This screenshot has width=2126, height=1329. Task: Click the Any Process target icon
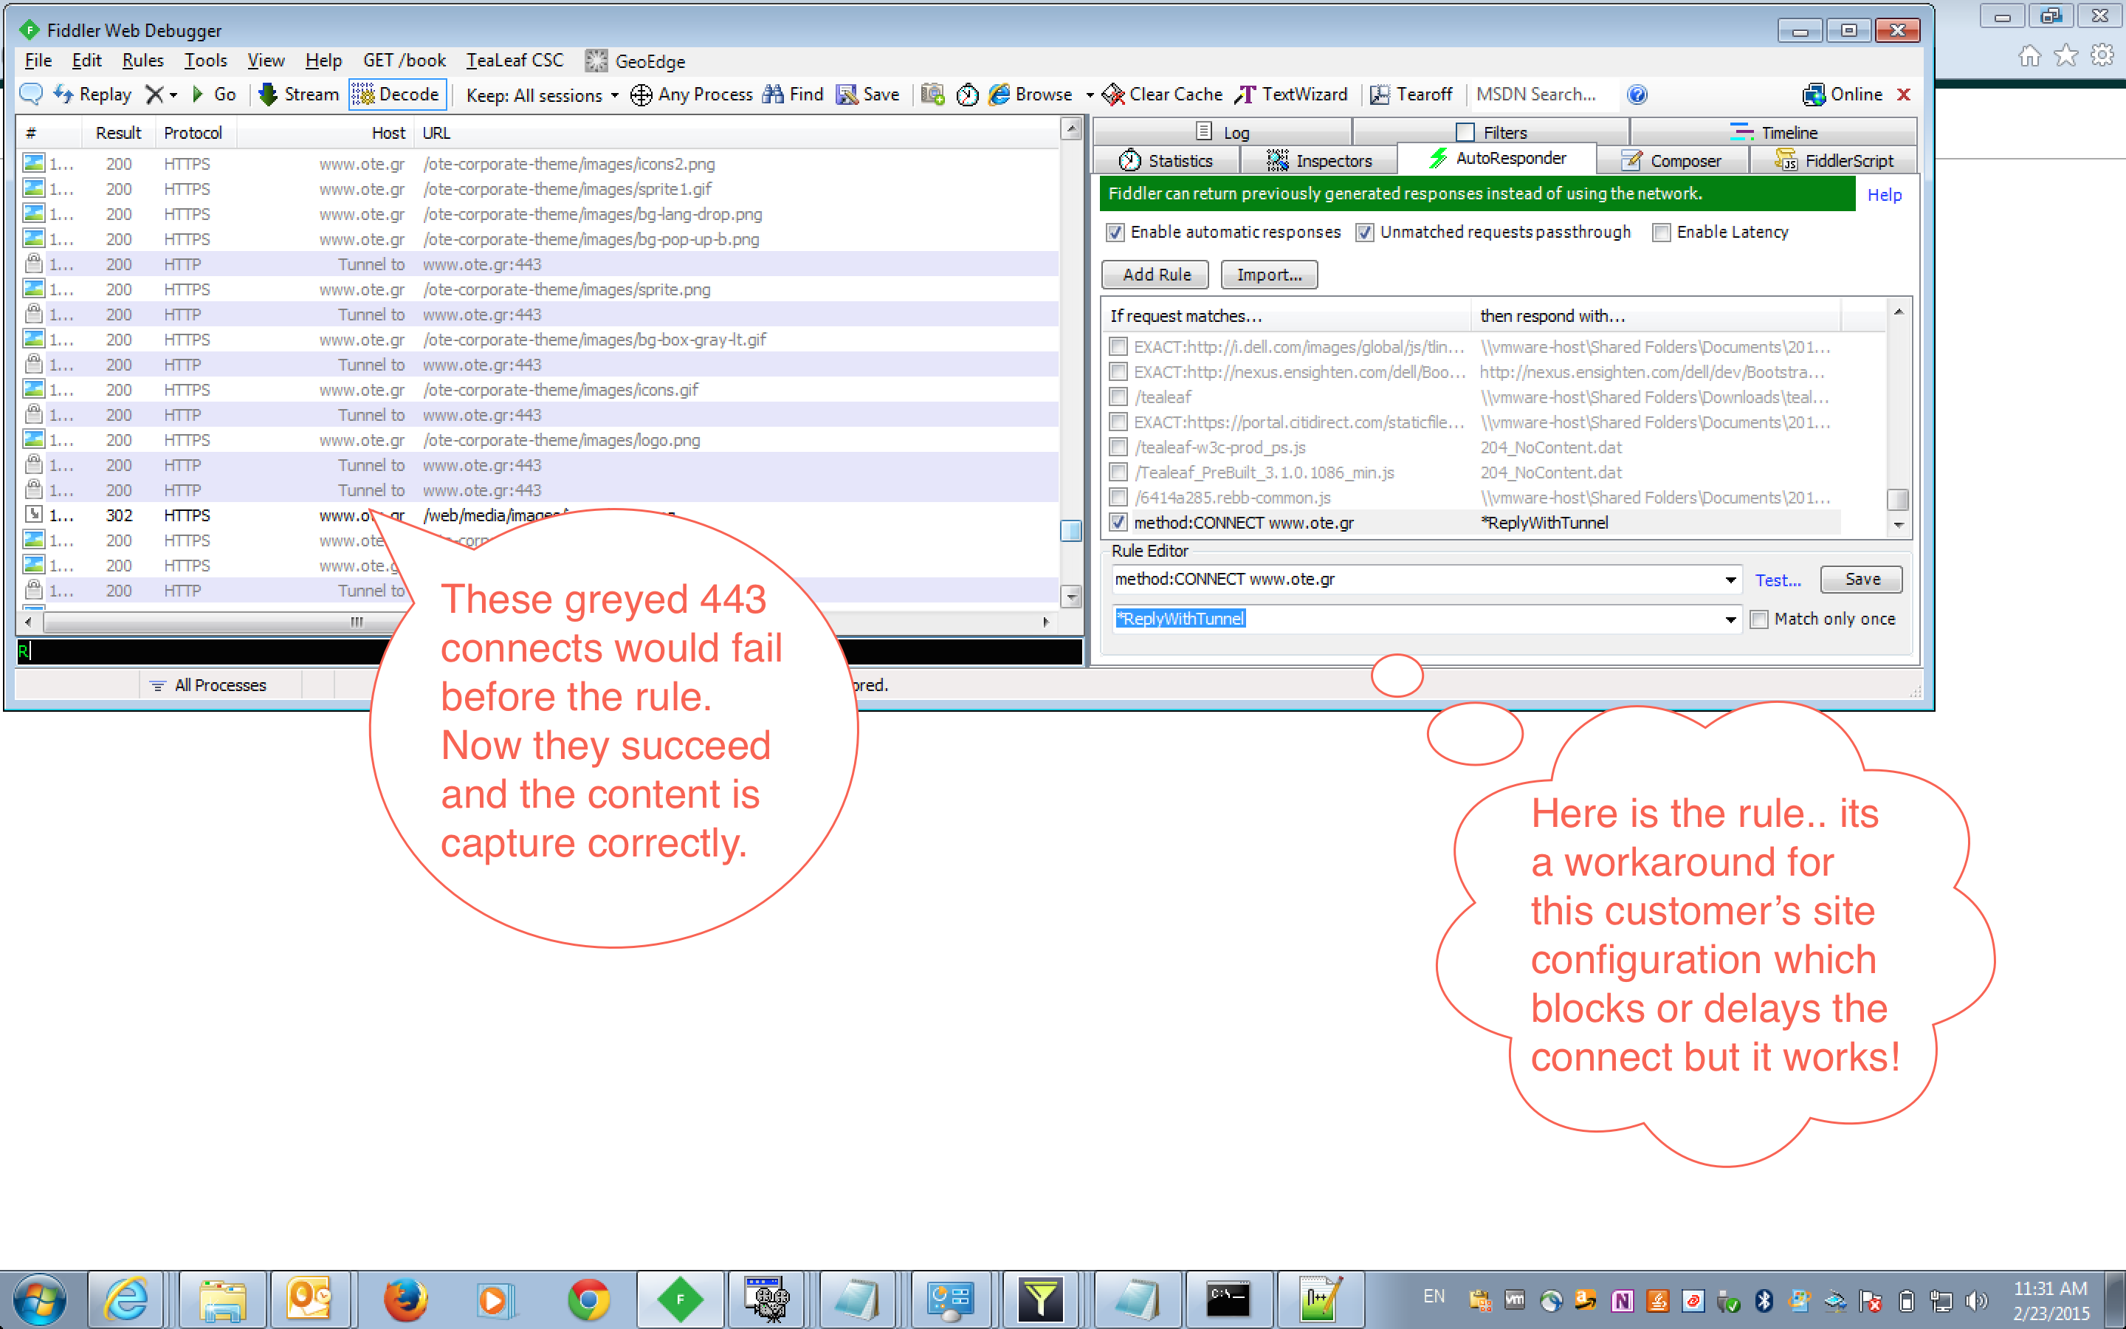tap(641, 94)
